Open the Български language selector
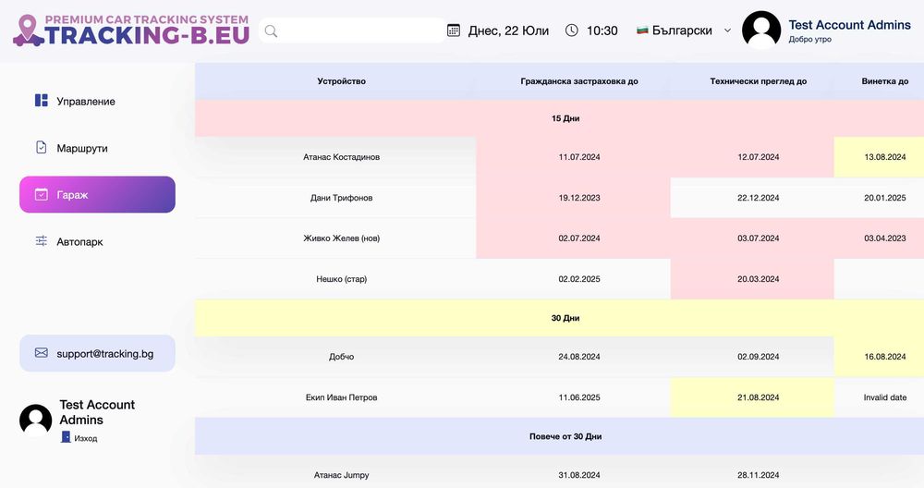Screen dimensions: 924x488 (682, 30)
